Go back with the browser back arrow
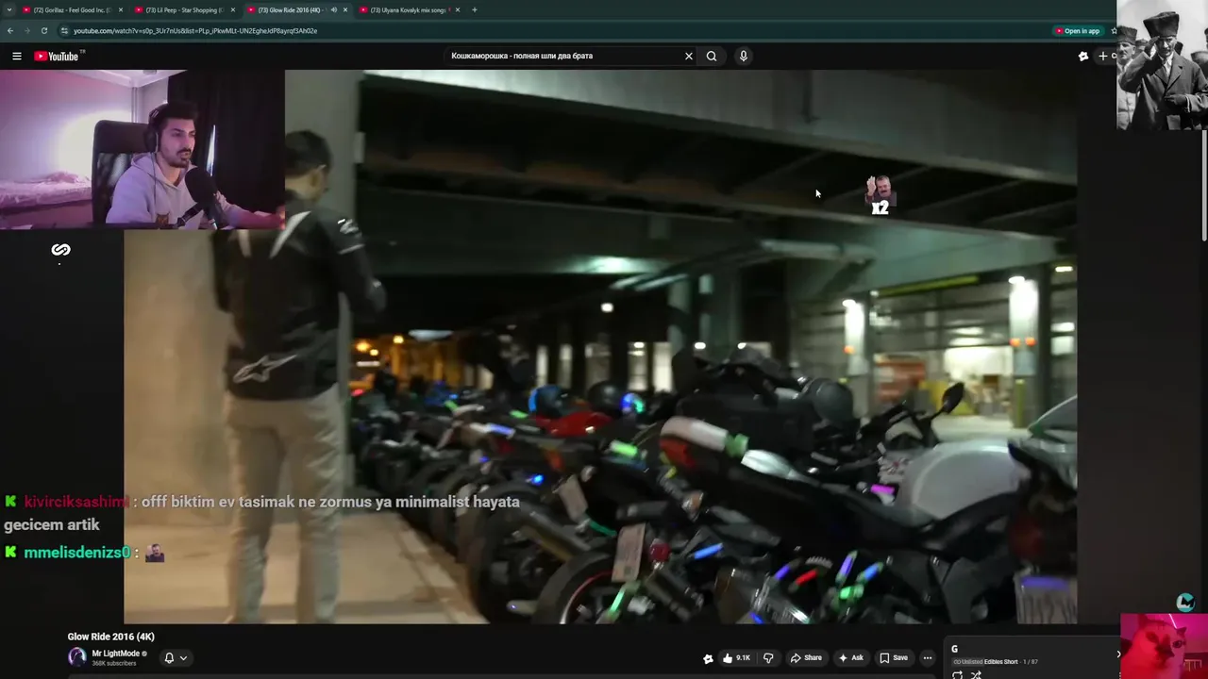 click(10, 30)
